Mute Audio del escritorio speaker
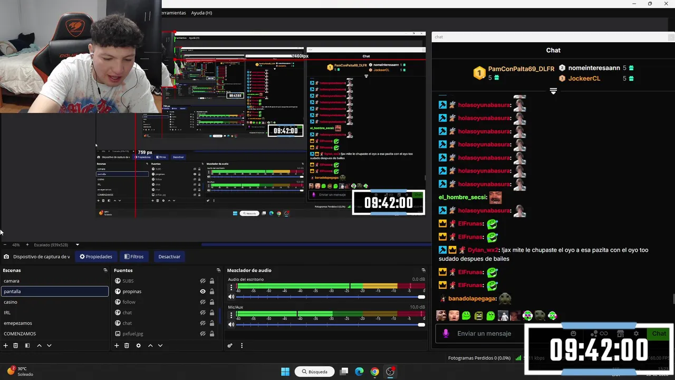Image resolution: width=675 pixels, height=380 pixels. 231,297
